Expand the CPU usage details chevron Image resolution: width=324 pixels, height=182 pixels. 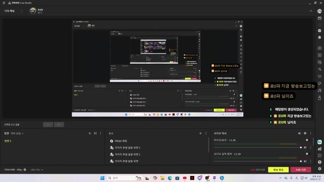(x=42, y=169)
